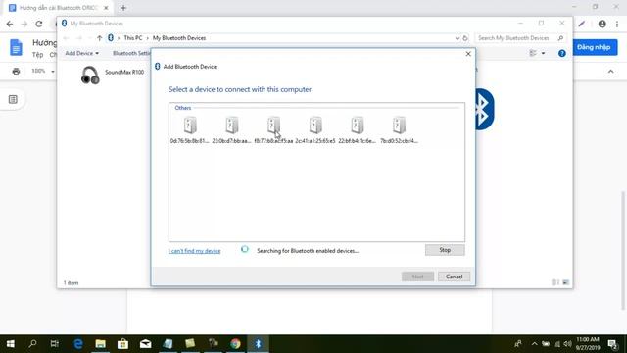The width and height of the screenshot is (627, 353).
Task: Open Microsoft Store from the taskbar
Action: coord(122,344)
